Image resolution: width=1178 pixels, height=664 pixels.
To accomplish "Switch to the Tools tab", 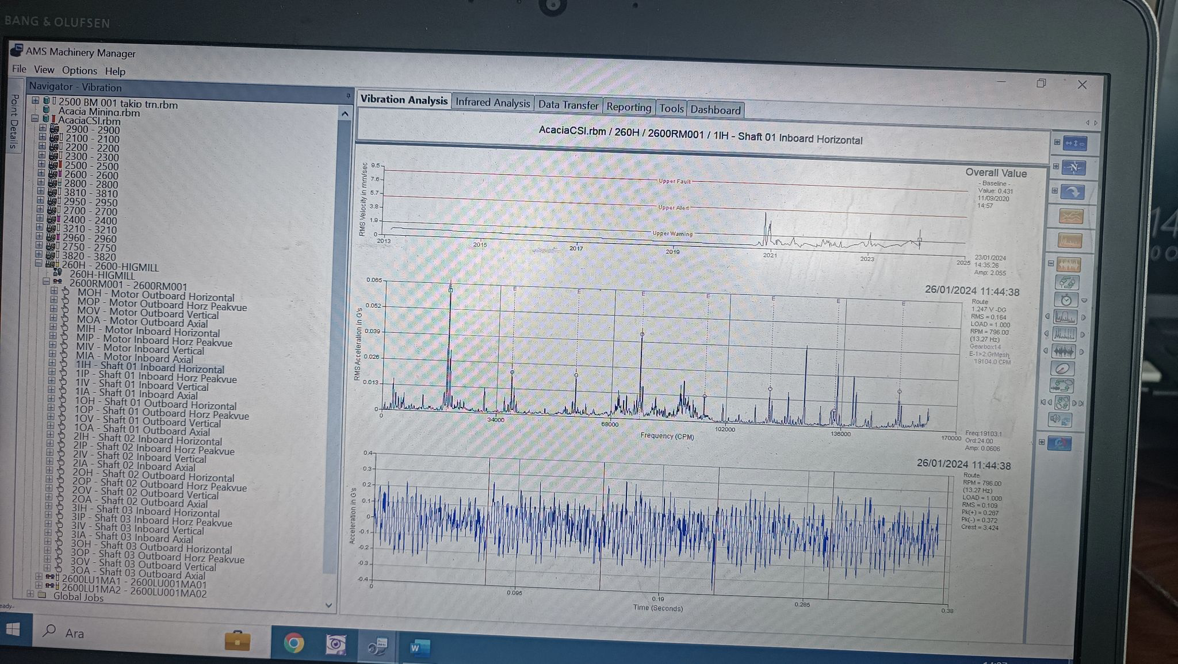I will [671, 108].
